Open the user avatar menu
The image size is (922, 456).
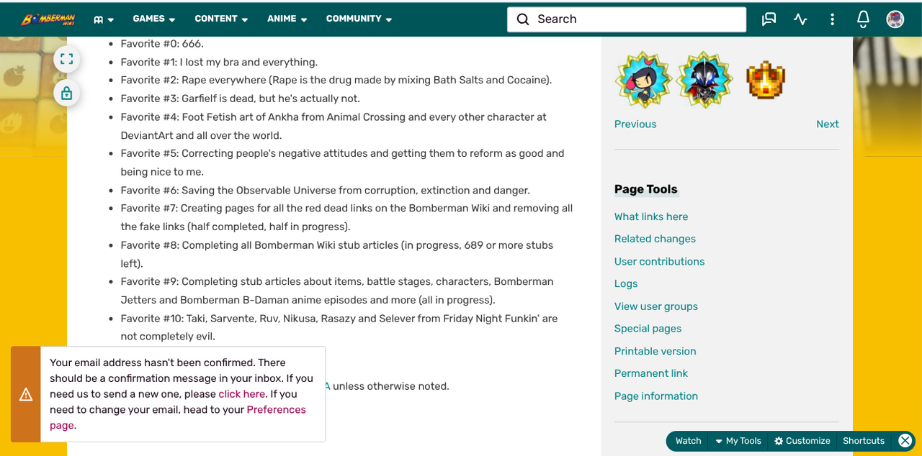(895, 19)
